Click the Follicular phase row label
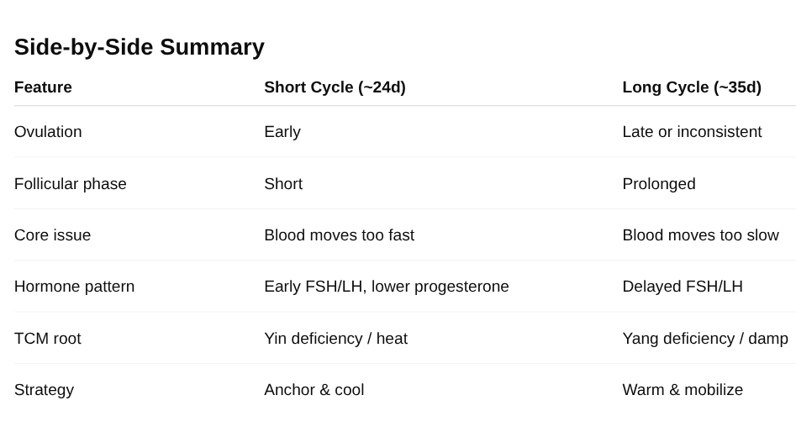Screen dimensions: 796x448 click(x=71, y=184)
